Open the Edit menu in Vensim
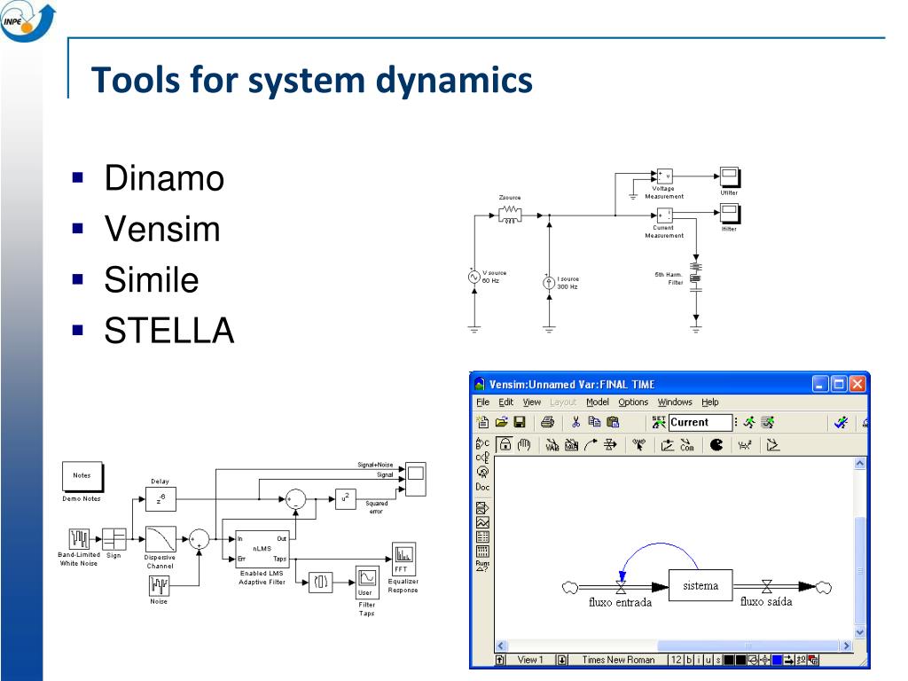 coord(506,402)
